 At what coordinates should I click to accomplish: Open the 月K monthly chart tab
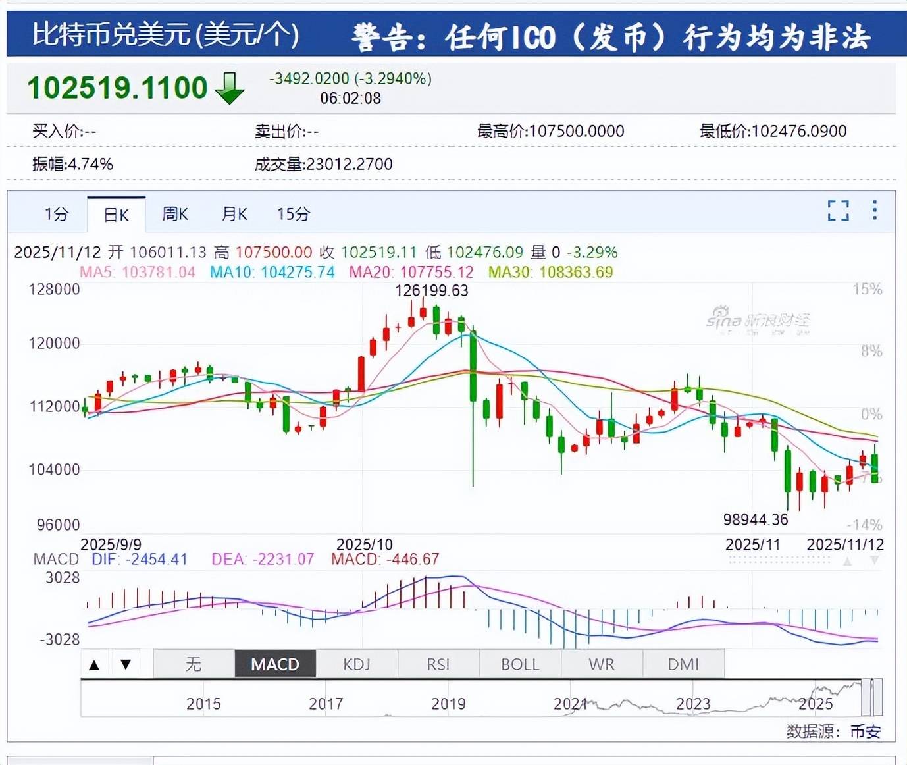(x=234, y=214)
